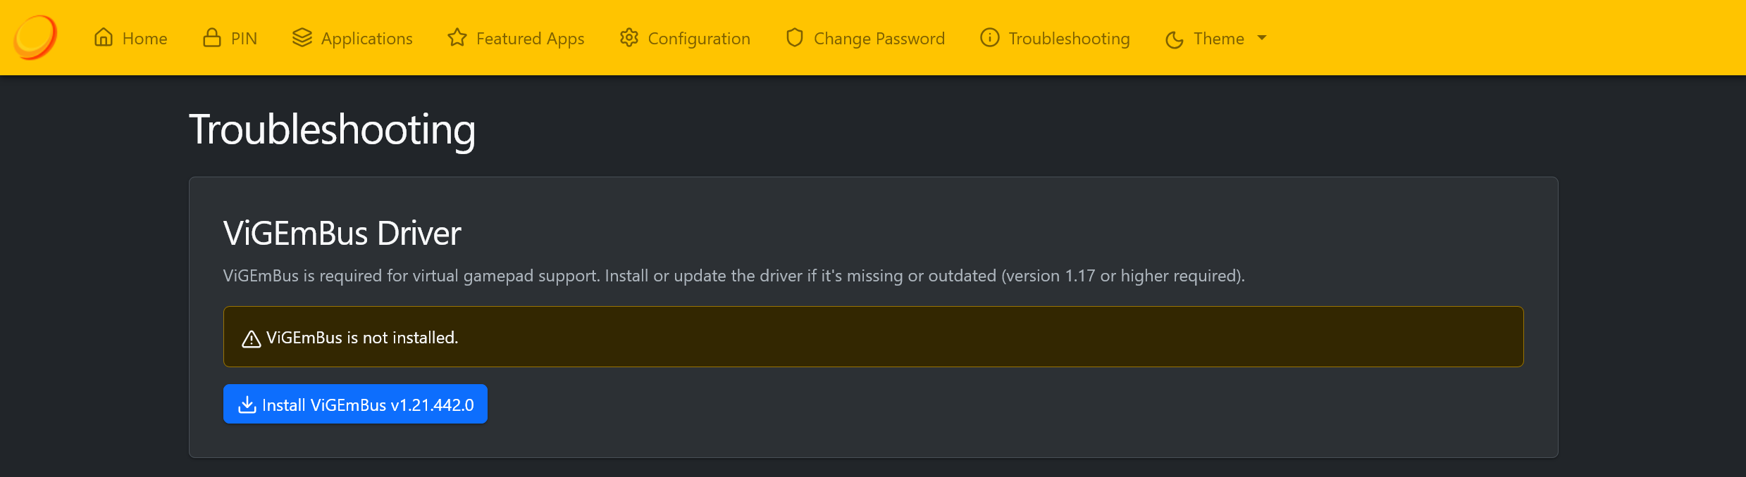This screenshot has height=477, width=1746.
Task: Open the Configuration page label
Action: coord(699,39)
